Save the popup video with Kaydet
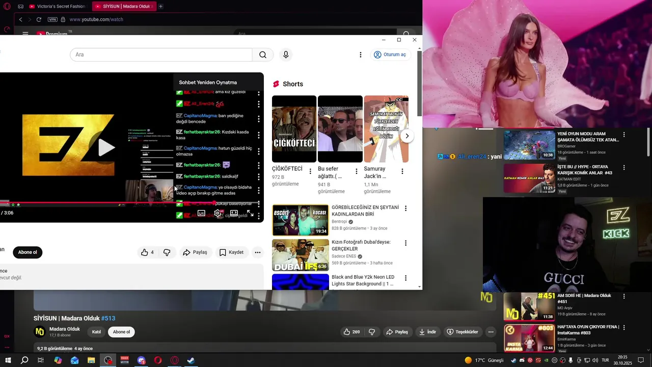The height and width of the screenshot is (367, 652). [231, 252]
